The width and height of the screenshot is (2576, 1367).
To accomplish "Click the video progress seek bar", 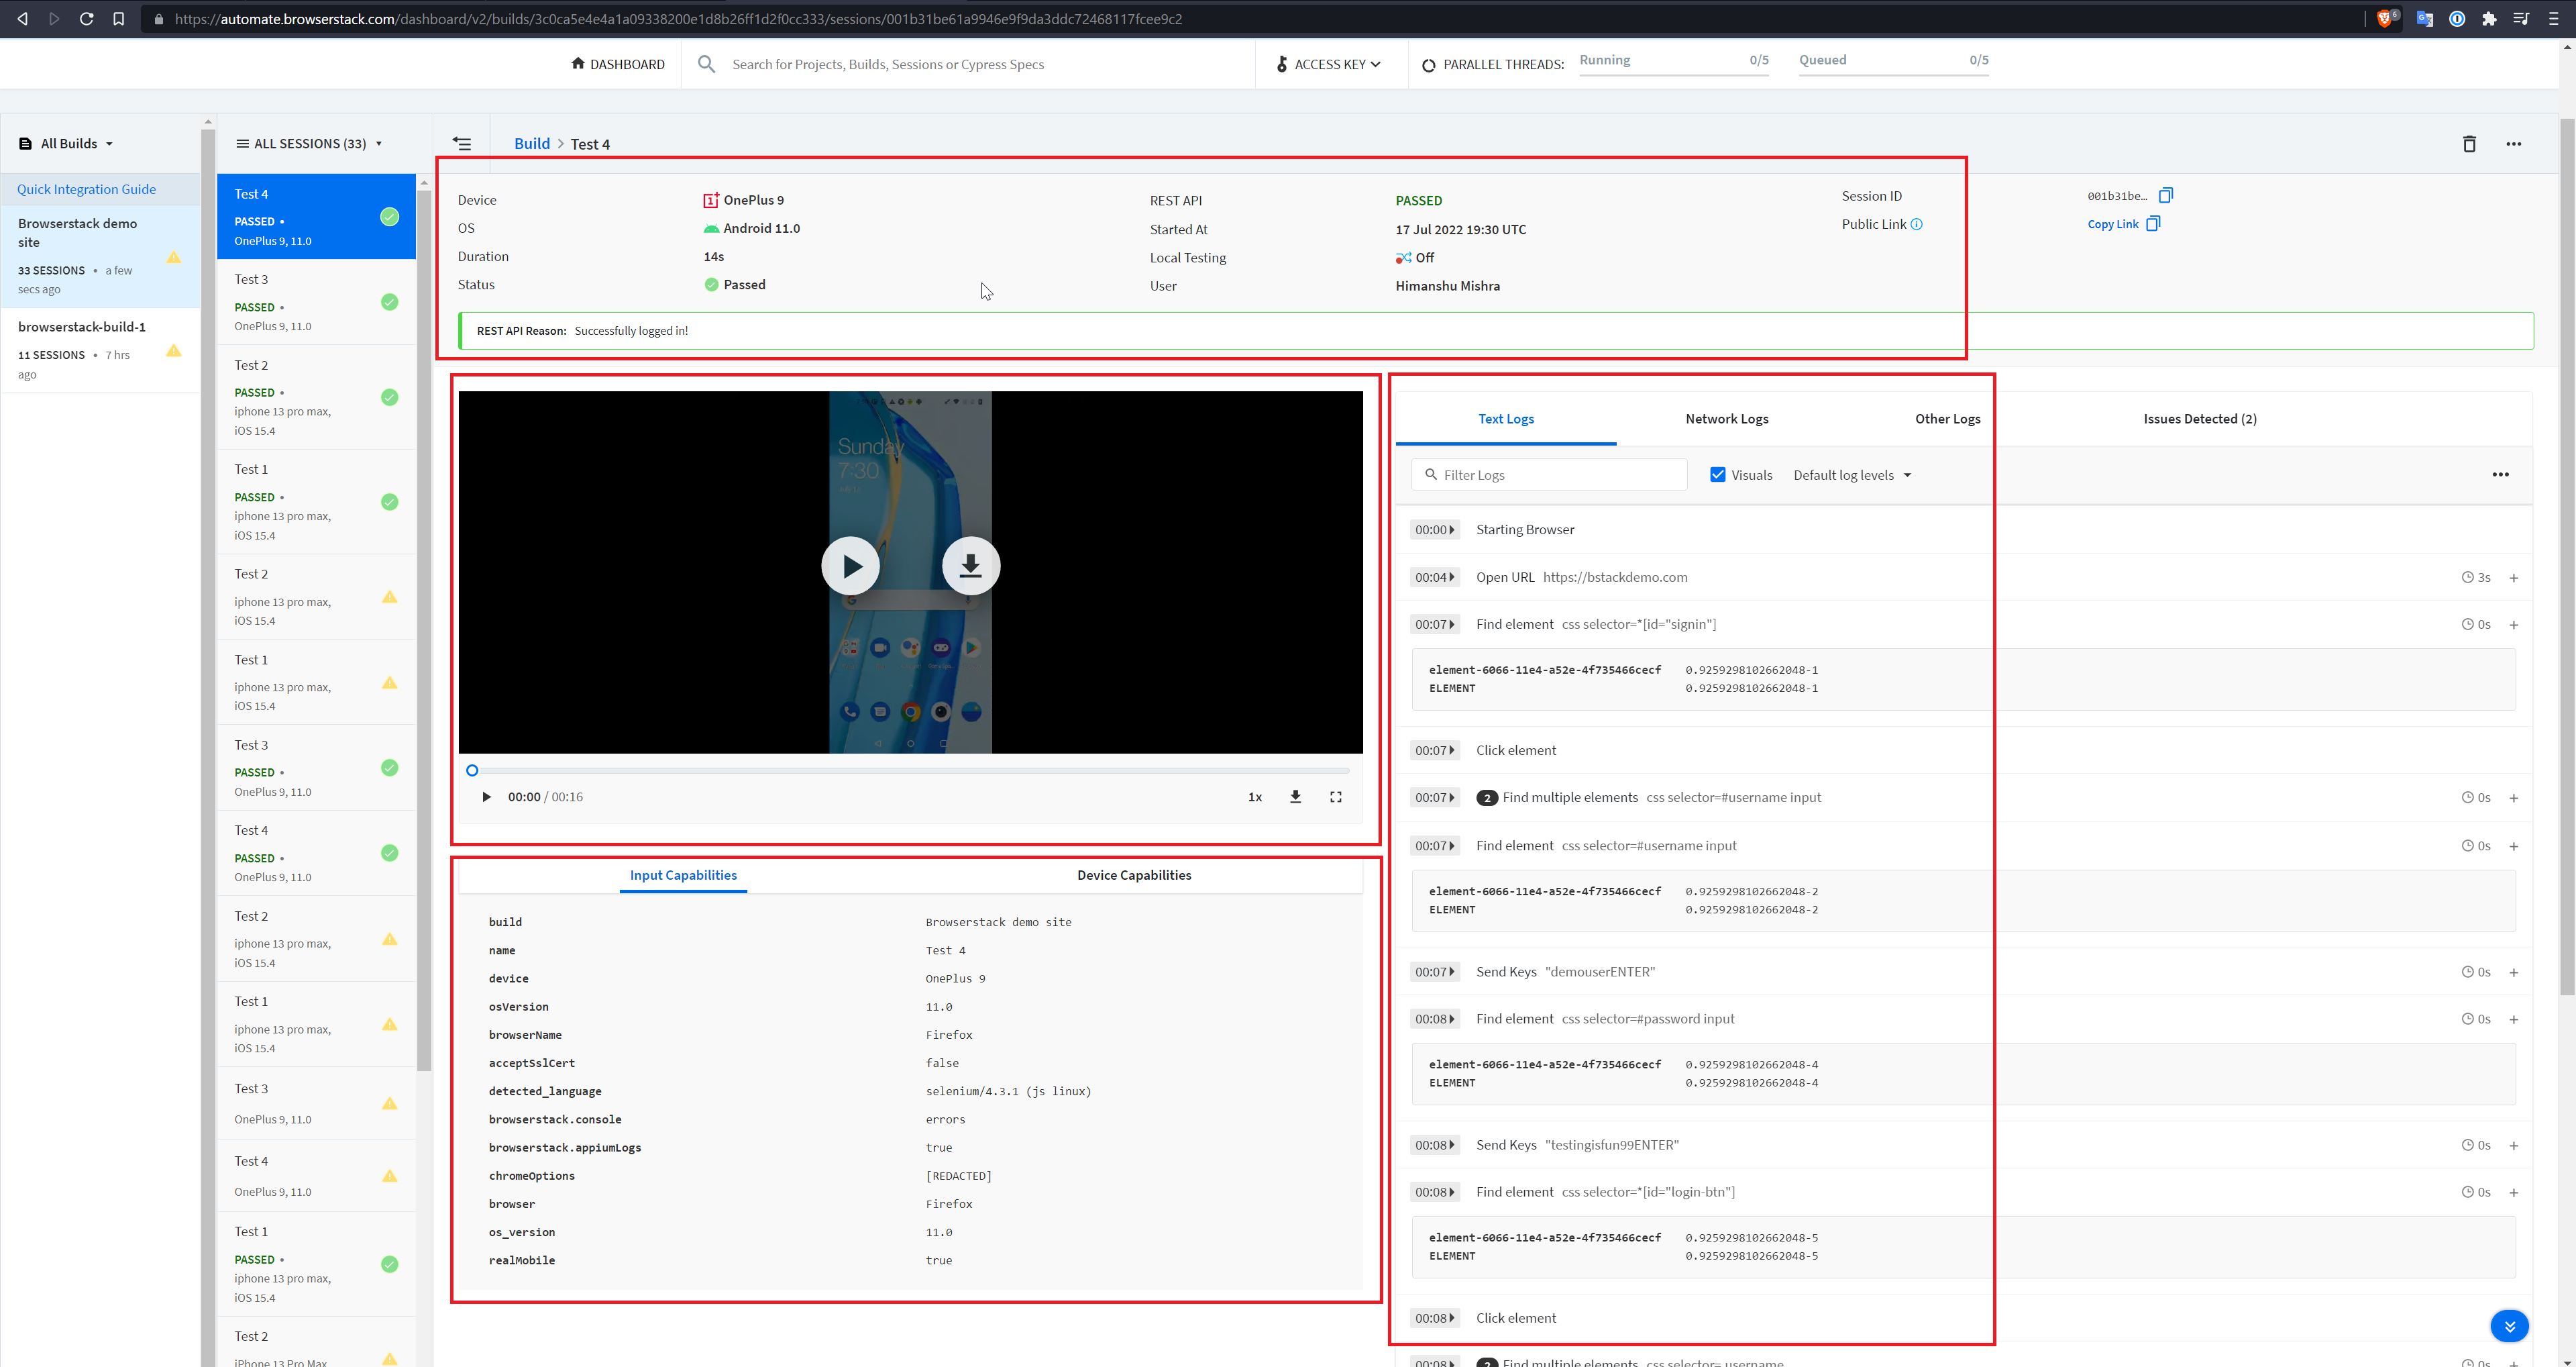I will [910, 770].
